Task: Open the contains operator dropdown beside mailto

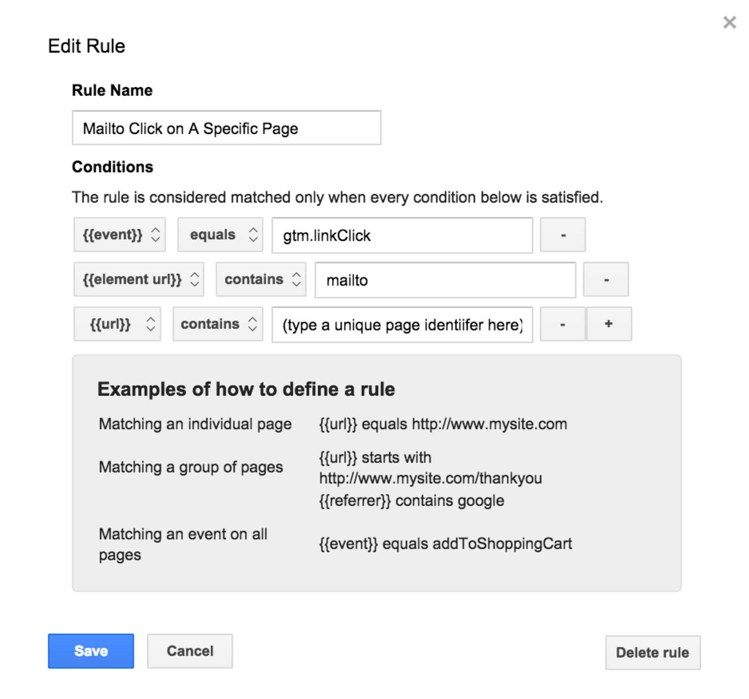Action: [261, 280]
